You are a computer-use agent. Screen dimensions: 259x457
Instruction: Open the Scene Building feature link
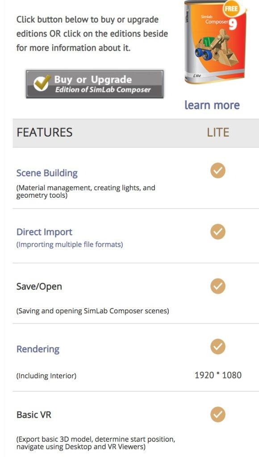click(x=47, y=173)
